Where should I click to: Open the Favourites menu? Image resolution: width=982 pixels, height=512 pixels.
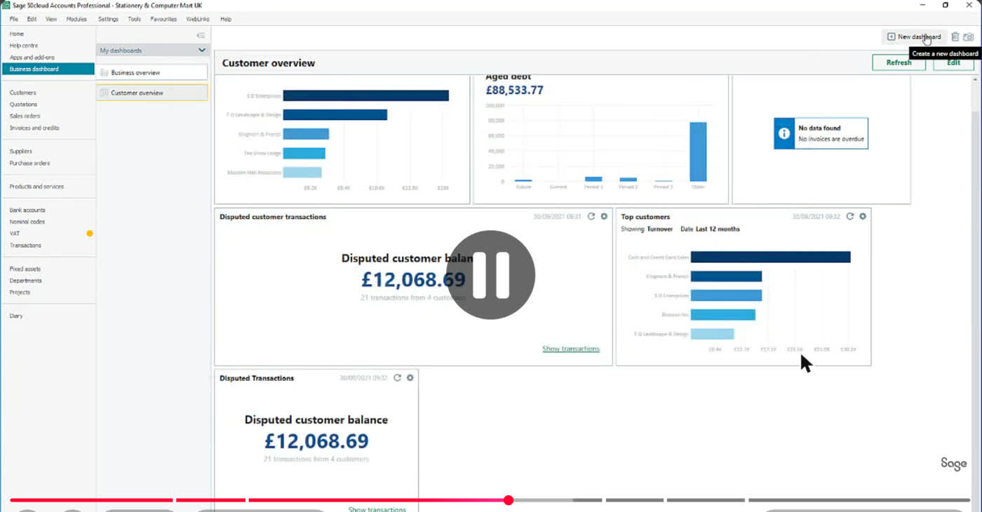163,19
